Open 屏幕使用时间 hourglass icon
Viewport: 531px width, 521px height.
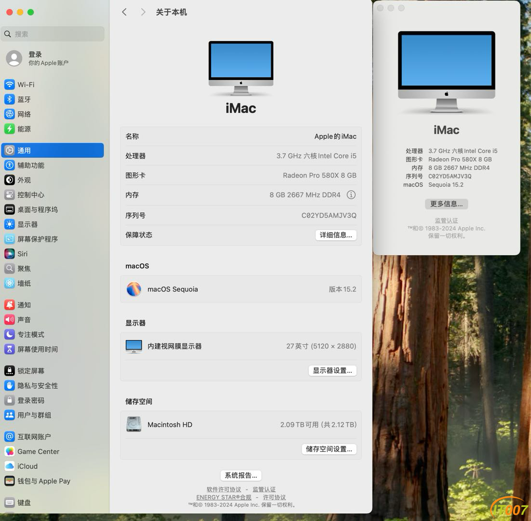[x=10, y=349]
